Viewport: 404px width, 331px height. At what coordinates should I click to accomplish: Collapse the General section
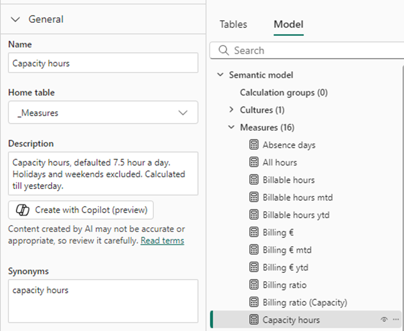point(16,20)
